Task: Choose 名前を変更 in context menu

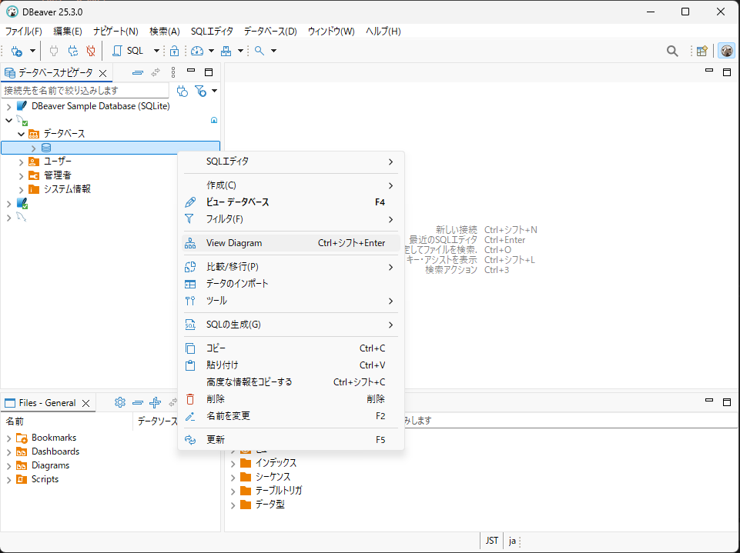Action: pos(291,416)
